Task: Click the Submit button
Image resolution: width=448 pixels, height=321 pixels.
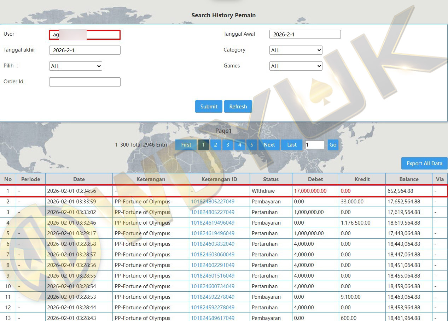Action: 209,107
